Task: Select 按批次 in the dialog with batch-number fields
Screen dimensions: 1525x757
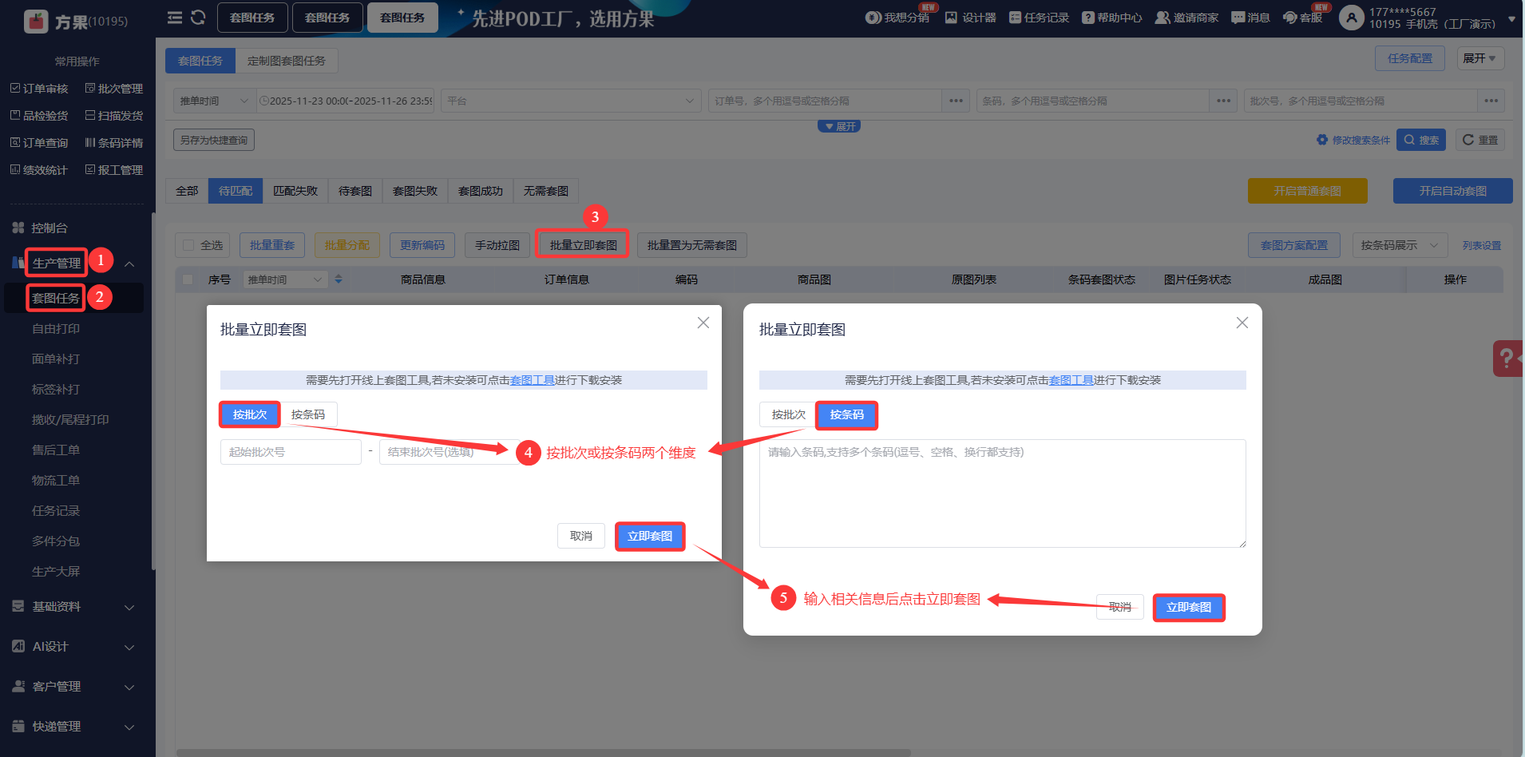Action: 250,414
